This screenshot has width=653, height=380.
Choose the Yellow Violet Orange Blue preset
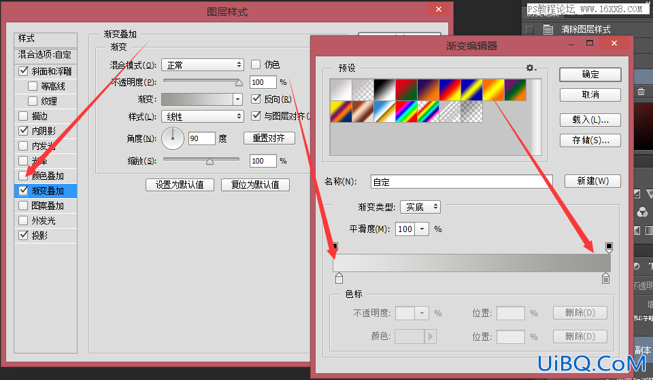(341, 112)
